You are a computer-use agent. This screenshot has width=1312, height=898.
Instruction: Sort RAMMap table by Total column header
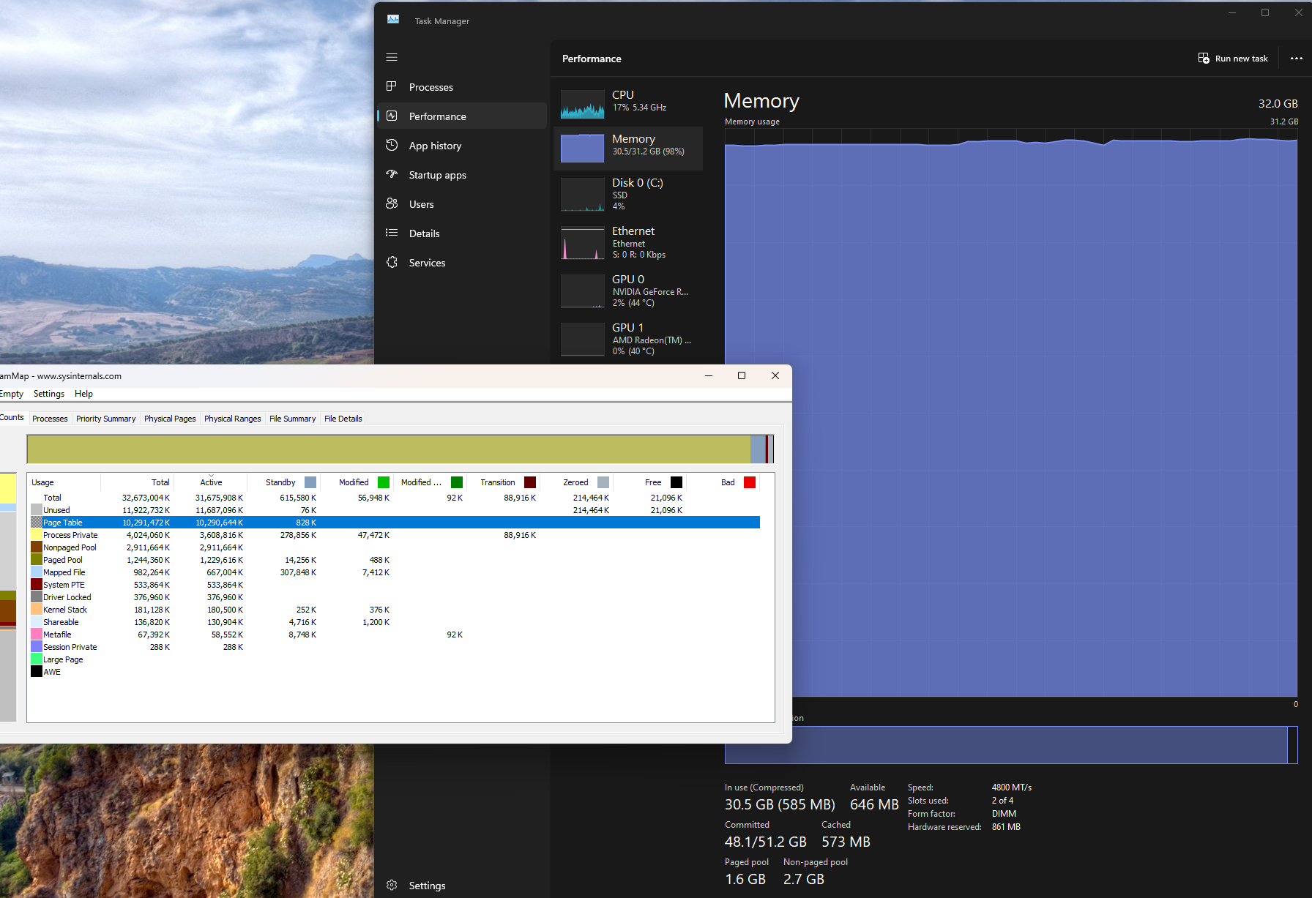click(x=137, y=482)
